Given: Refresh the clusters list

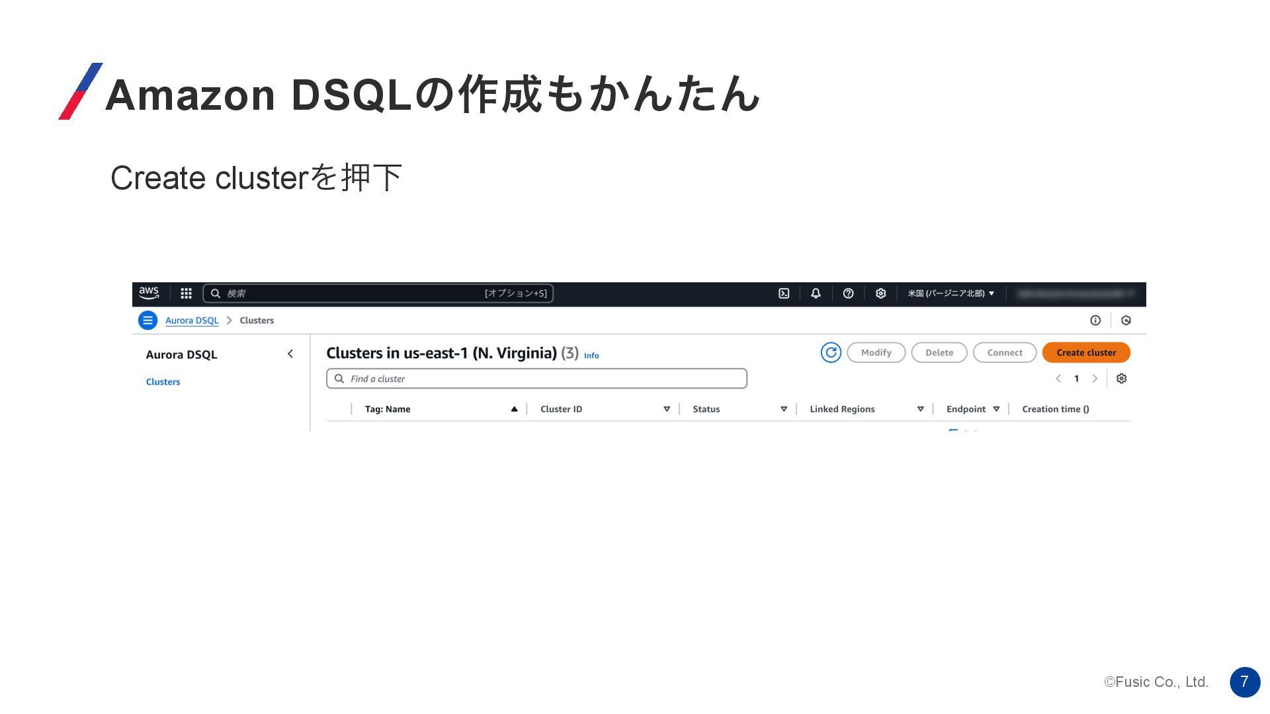Looking at the screenshot, I should click(831, 352).
